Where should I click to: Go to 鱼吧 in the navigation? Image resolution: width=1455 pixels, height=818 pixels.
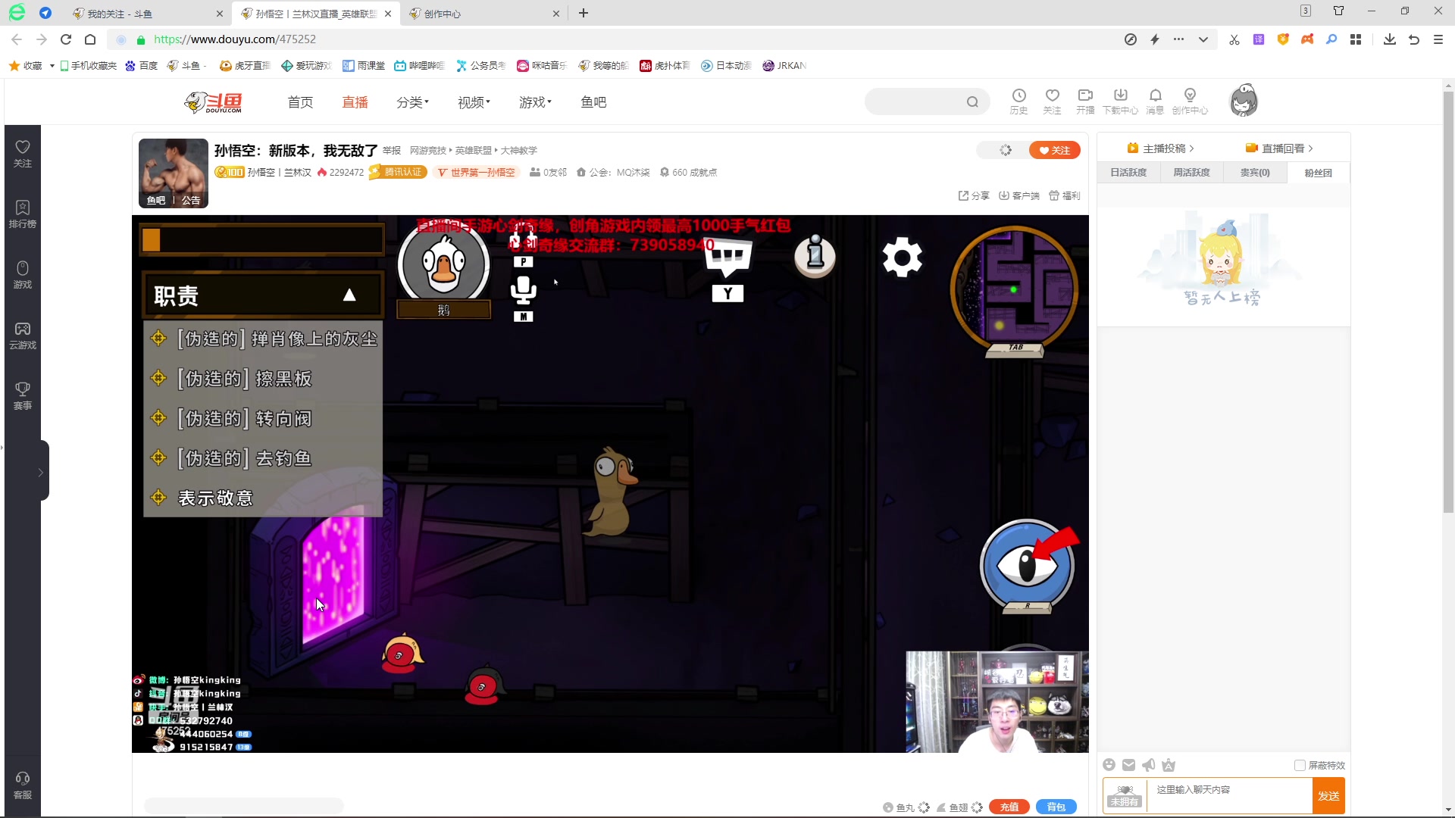593,102
